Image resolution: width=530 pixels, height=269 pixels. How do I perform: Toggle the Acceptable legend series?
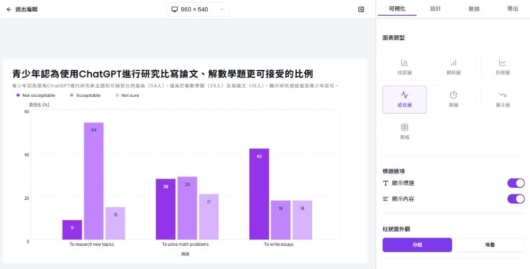click(x=85, y=96)
